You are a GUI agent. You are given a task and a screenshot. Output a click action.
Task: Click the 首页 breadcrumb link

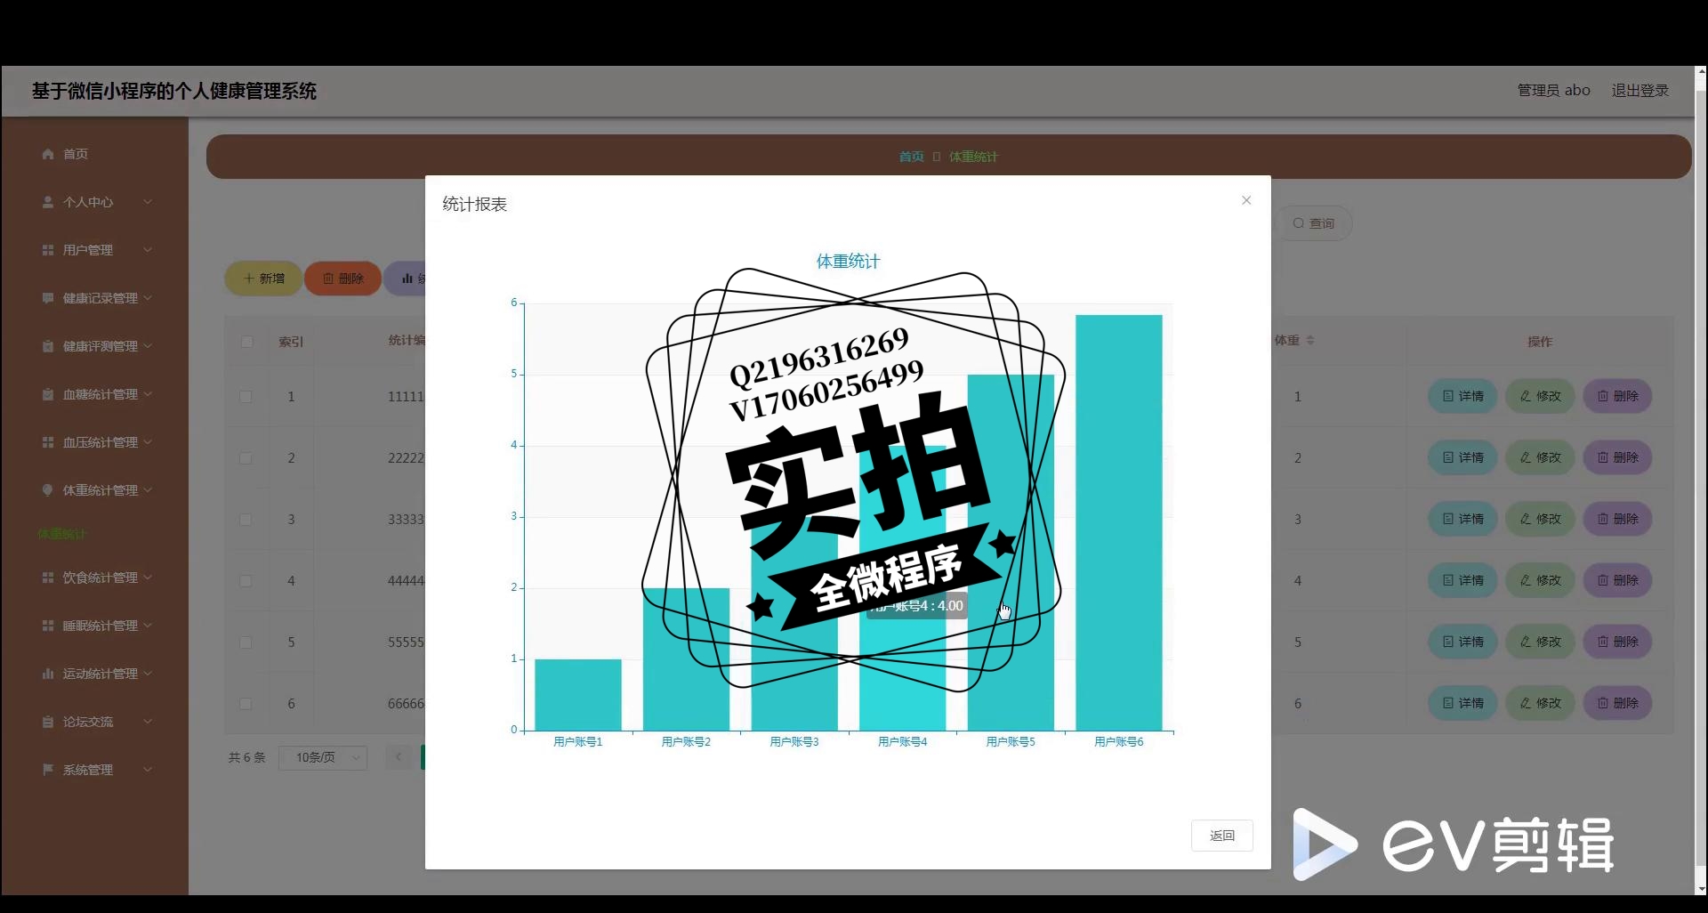tap(911, 157)
